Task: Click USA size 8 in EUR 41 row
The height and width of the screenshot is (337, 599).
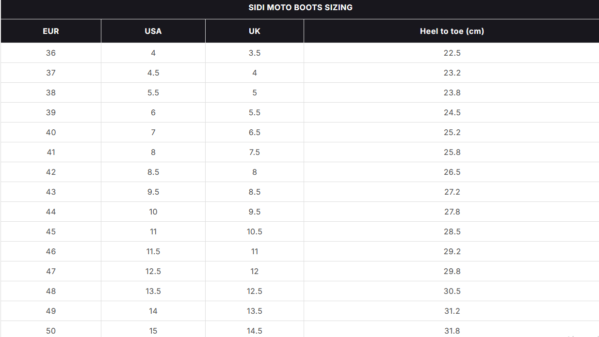Action: 153,152
